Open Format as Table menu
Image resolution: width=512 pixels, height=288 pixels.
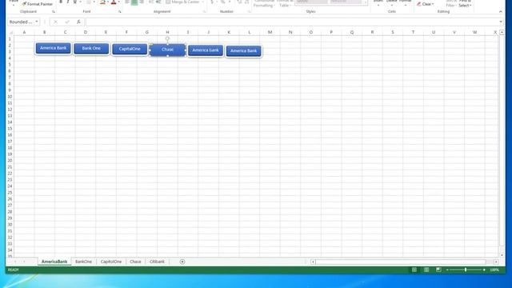pos(285,3)
